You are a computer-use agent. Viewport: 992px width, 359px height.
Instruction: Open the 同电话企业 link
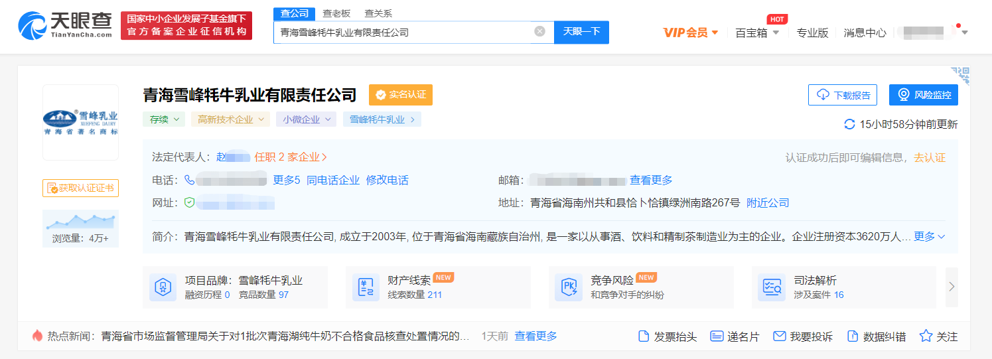pos(333,180)
